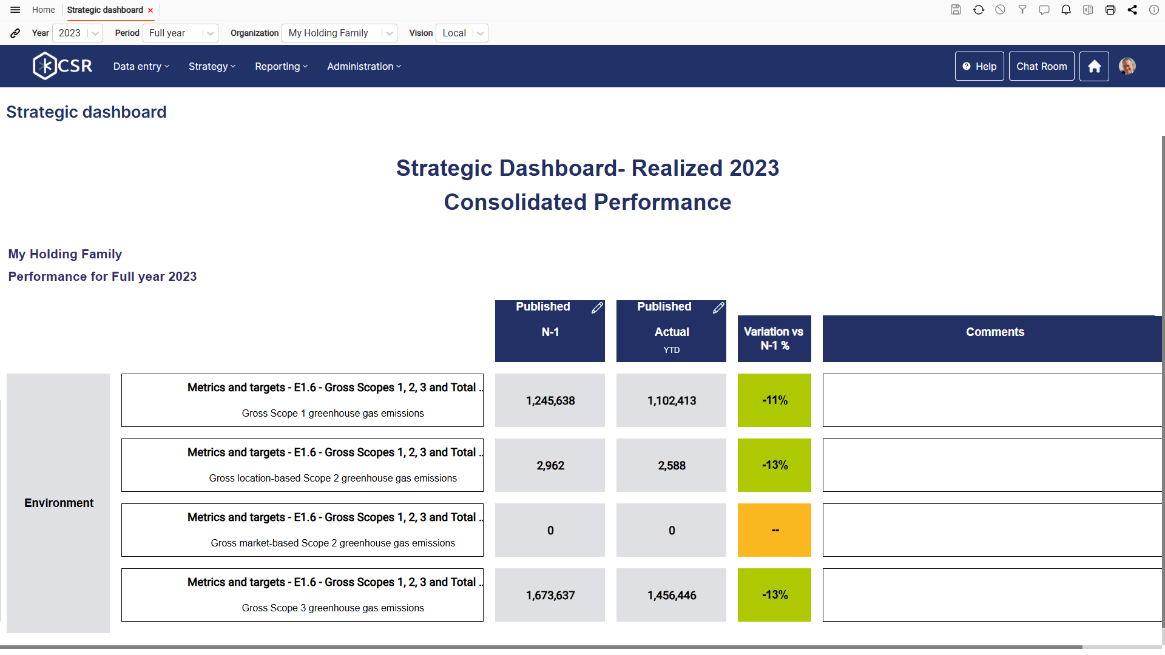1165x655 pixels.
Task: Click the Help button
Action: pos(979,66)
